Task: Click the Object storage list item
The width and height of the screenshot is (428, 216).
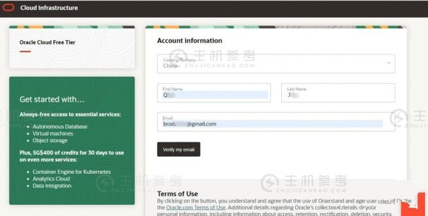Action: click(x=50, y=140)
